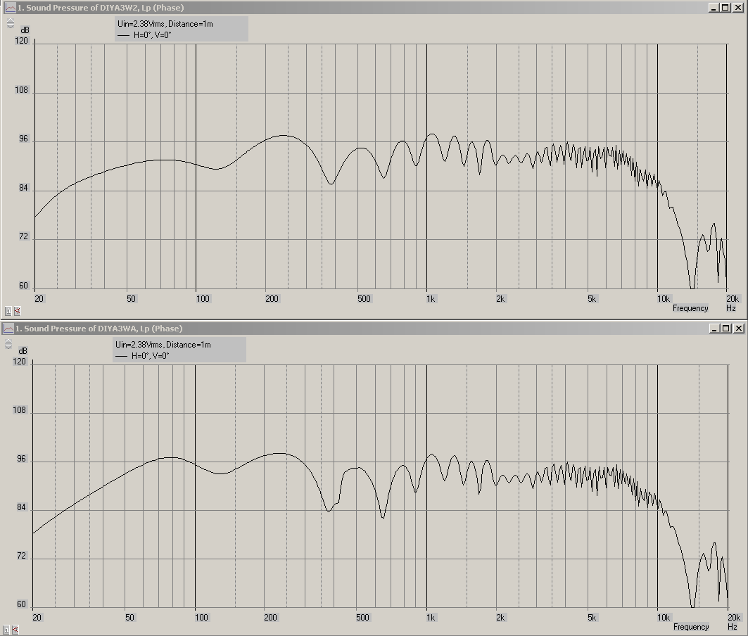
Task: Minimize the DIYA3W2 sound pressure window
Action: (x=714, y=8)
